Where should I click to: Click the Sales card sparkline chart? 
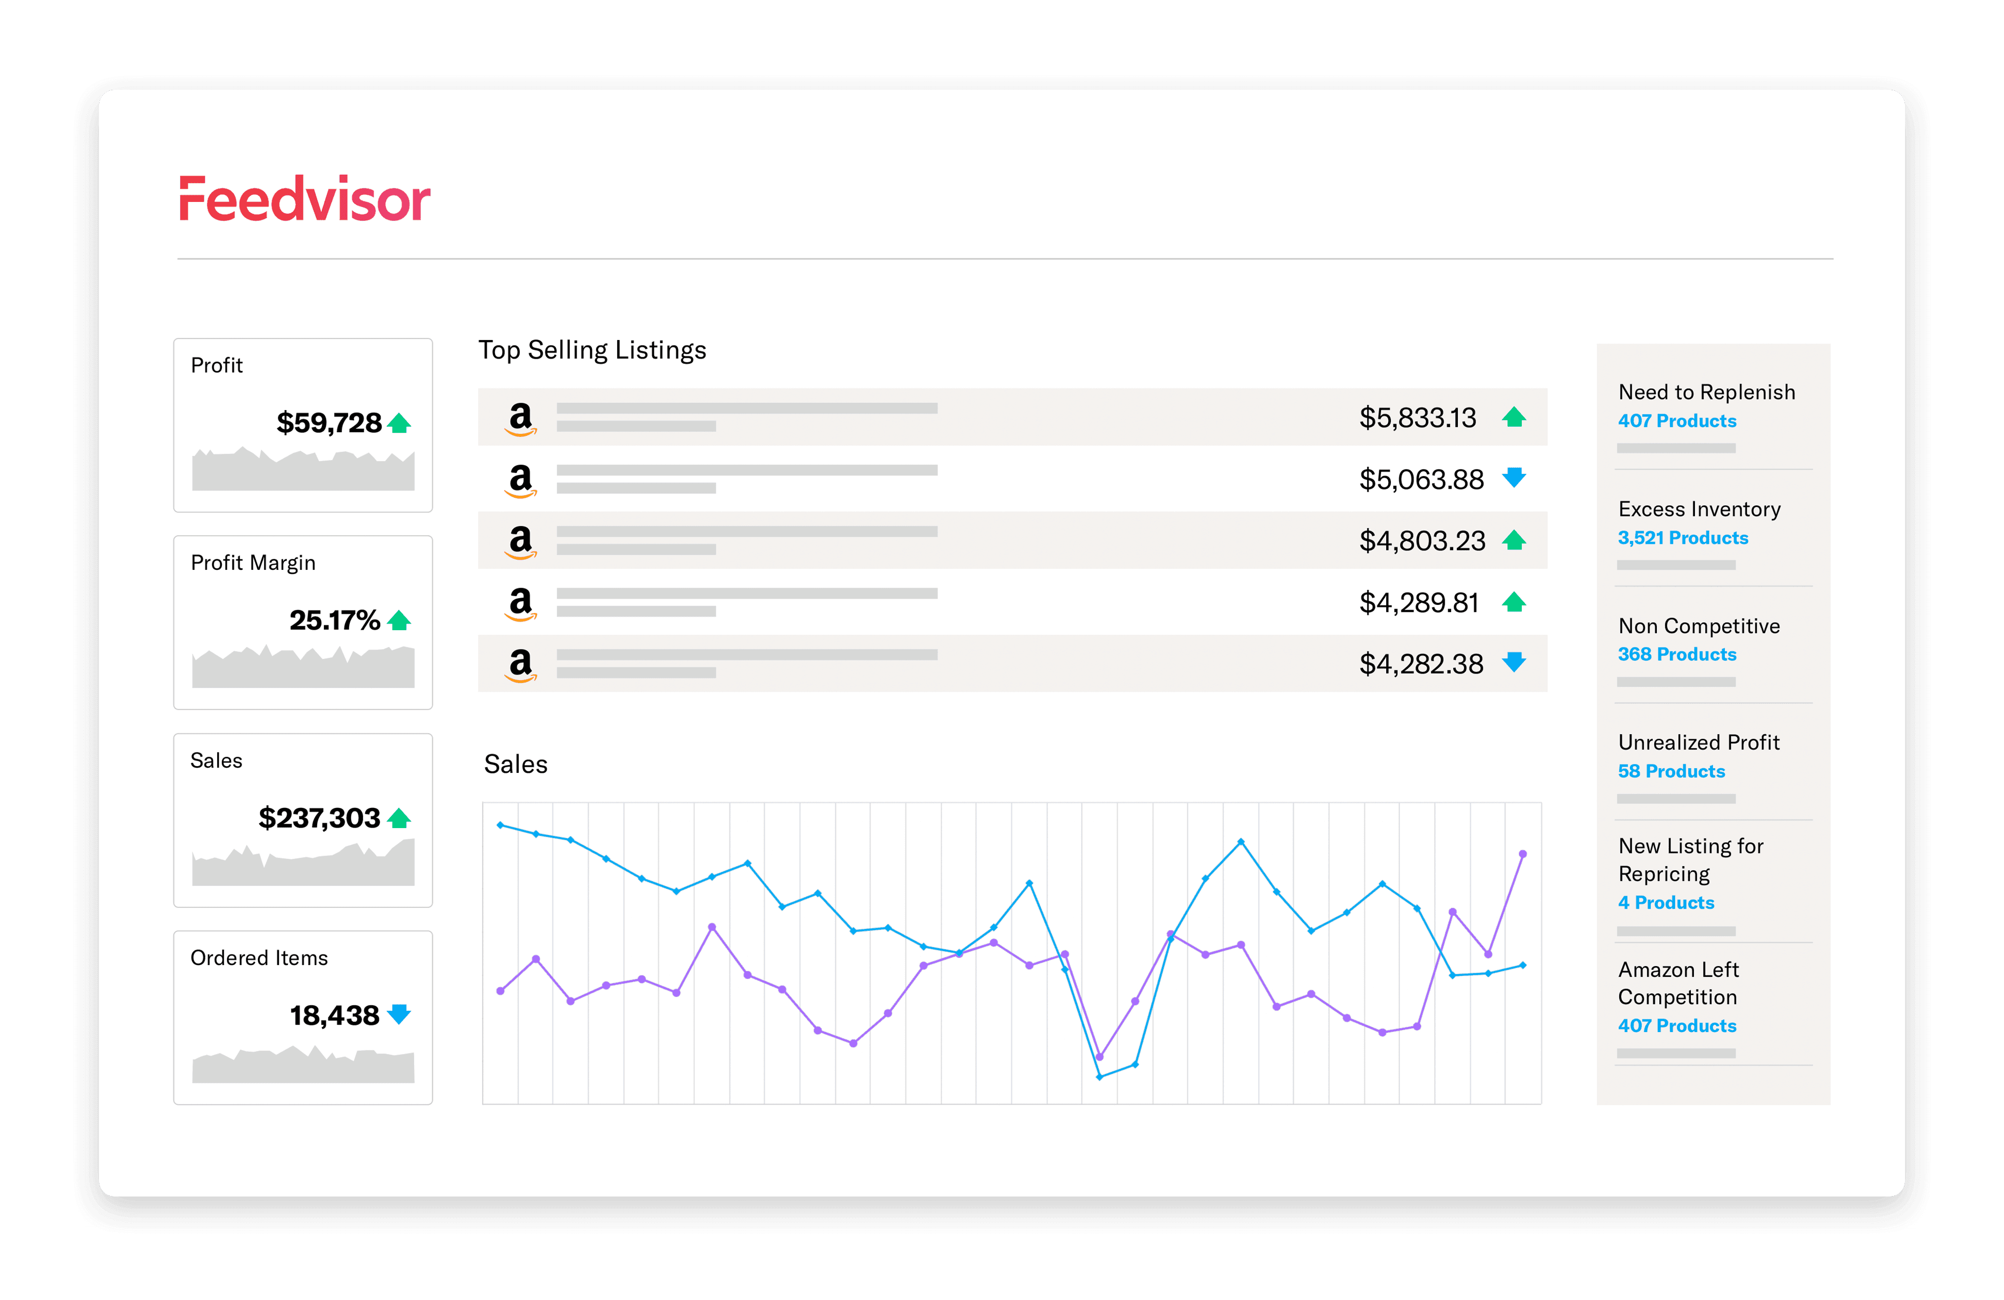(303, 862)
